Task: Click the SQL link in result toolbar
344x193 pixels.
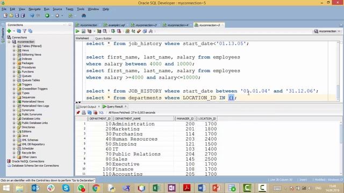Action: (x=101, y=113)
